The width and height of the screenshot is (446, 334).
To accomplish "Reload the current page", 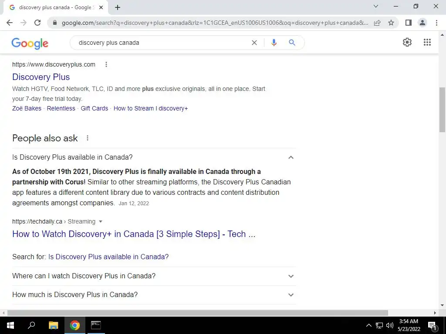I will [x=37, y=23].
